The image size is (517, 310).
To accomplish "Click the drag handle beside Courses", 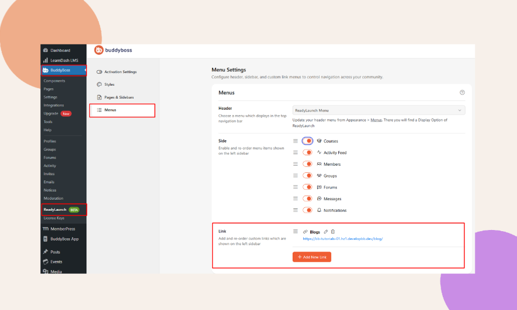I will (x=296, y=141).
